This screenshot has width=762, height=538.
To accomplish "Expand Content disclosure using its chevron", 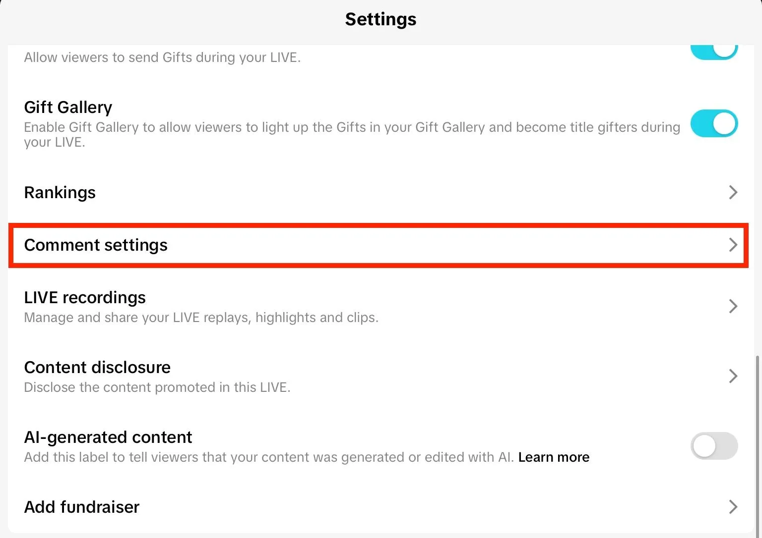I will 733,376.
